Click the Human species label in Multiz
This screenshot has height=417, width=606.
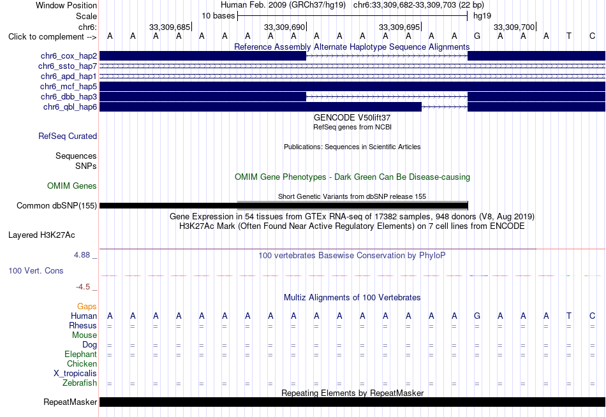[84, 316]
